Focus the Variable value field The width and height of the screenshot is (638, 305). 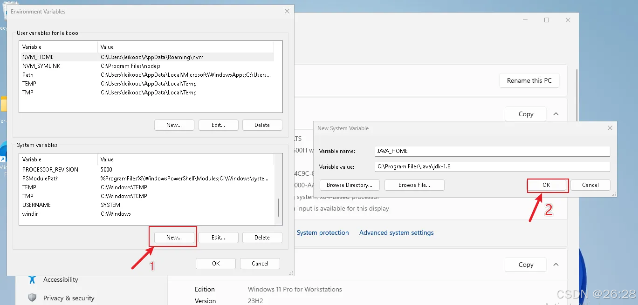(x=492, y=166)
